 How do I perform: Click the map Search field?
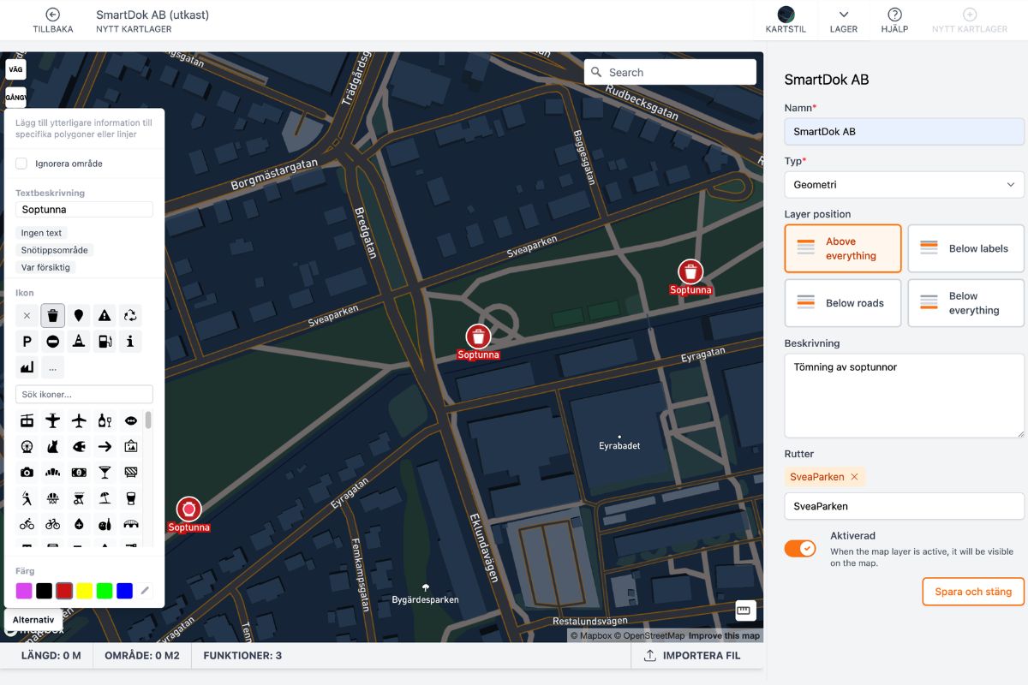click(671, 72)
